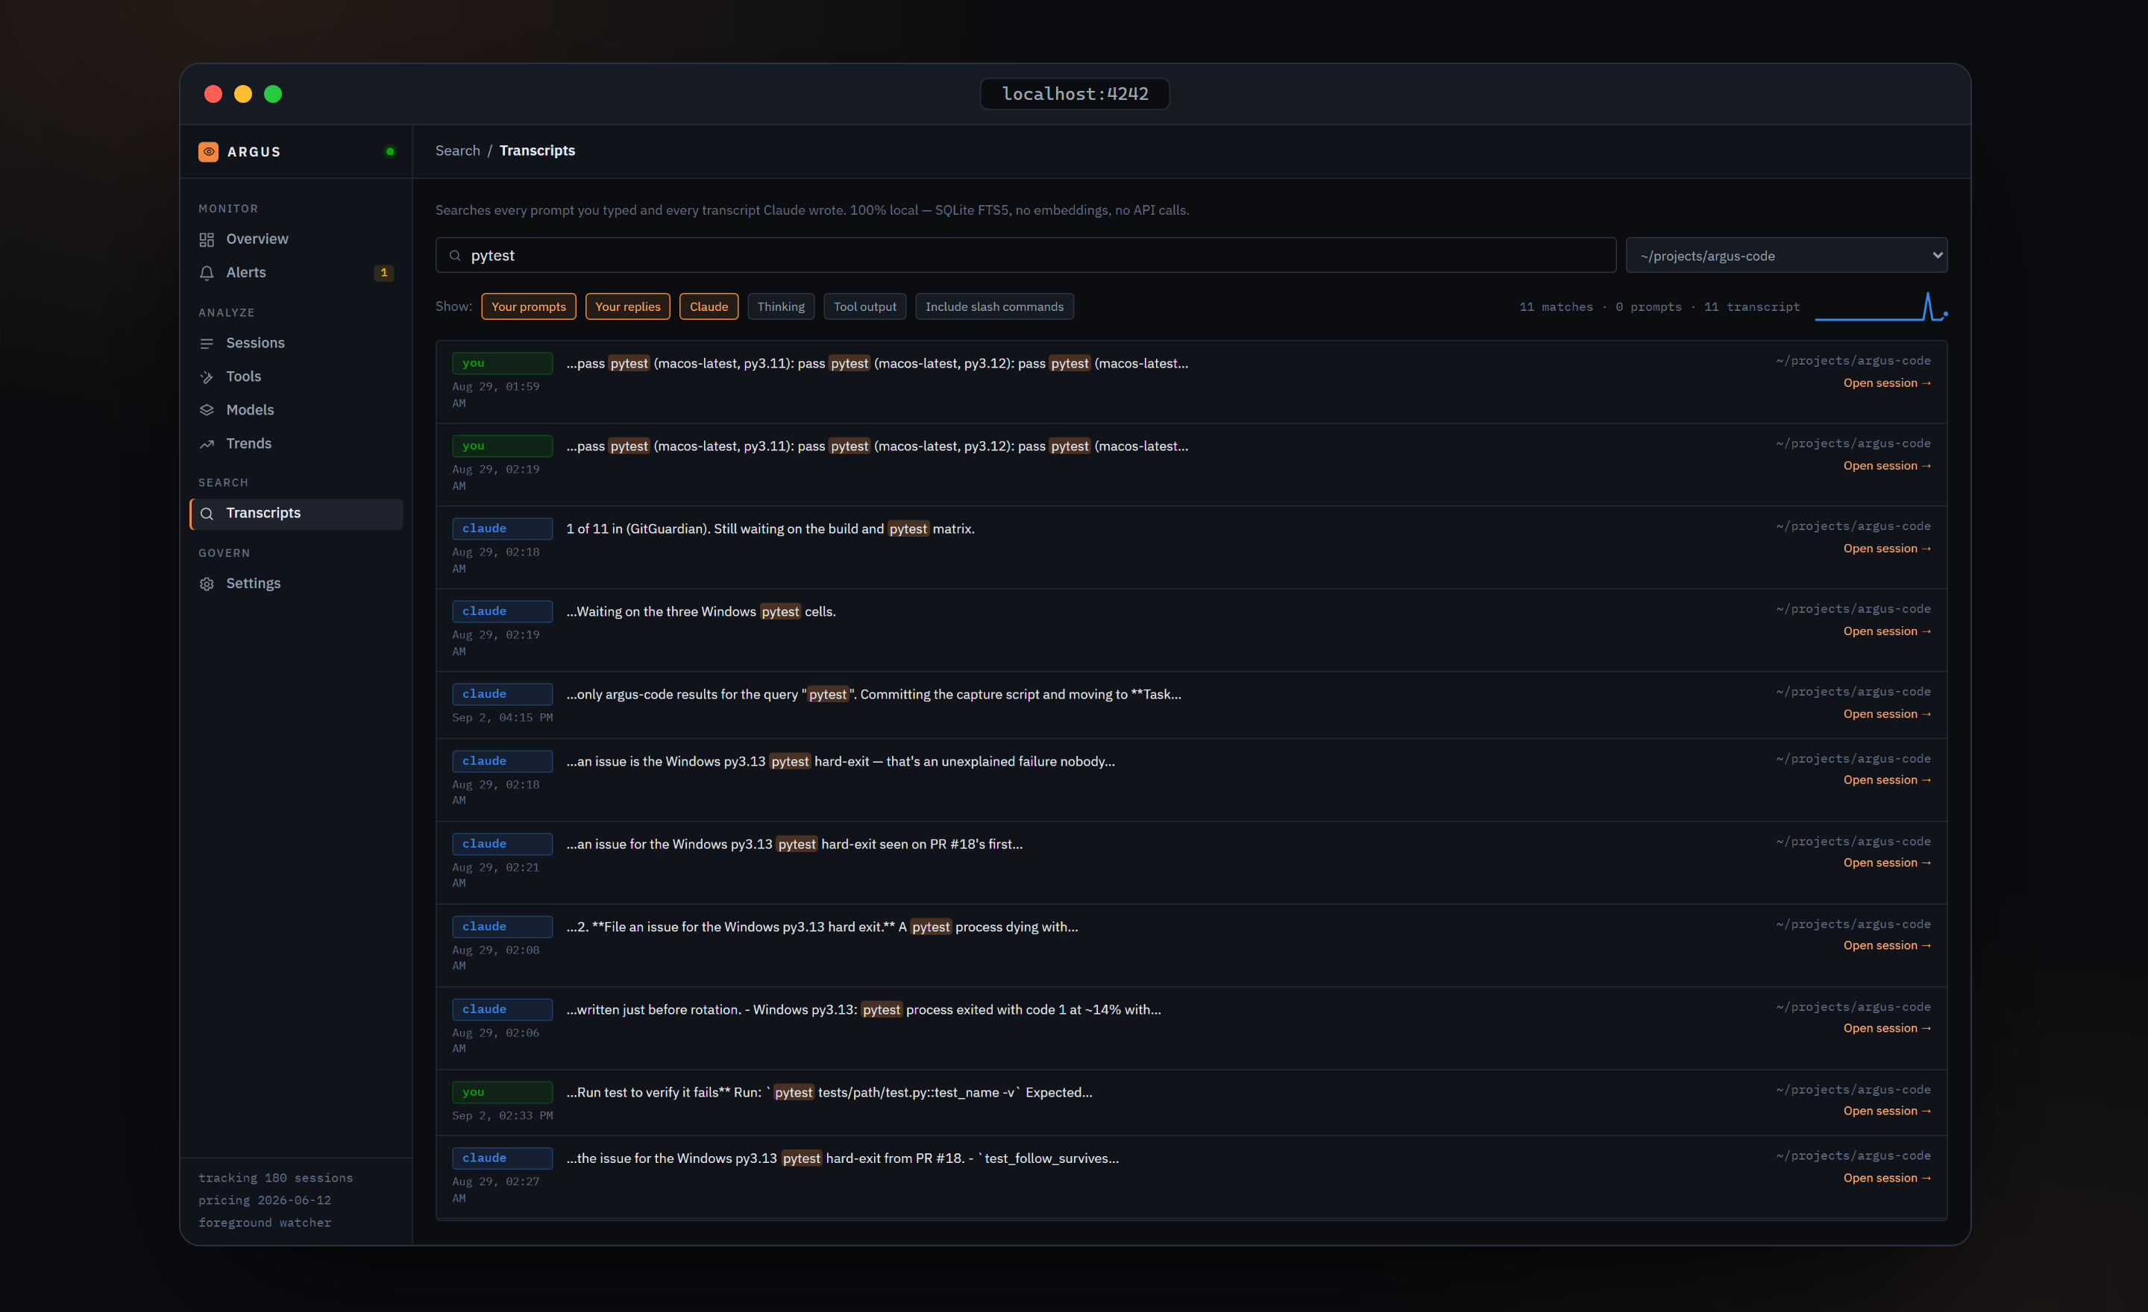
Task: Open session for GitGuardian result
Action: [x=1886, y=549]
